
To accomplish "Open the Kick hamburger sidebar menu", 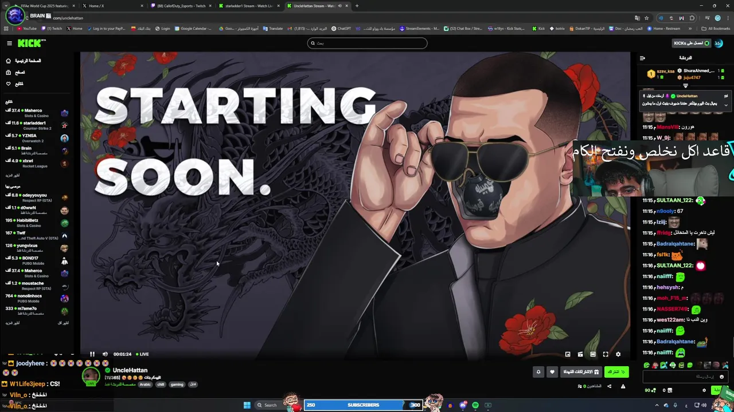I will (x=9, y=43).
